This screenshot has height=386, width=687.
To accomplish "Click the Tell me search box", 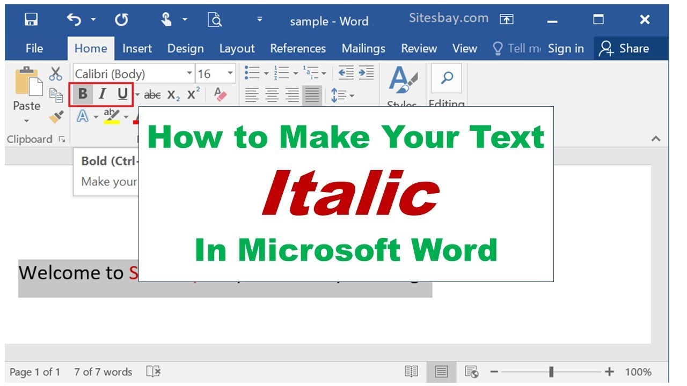I will point(517,48).
